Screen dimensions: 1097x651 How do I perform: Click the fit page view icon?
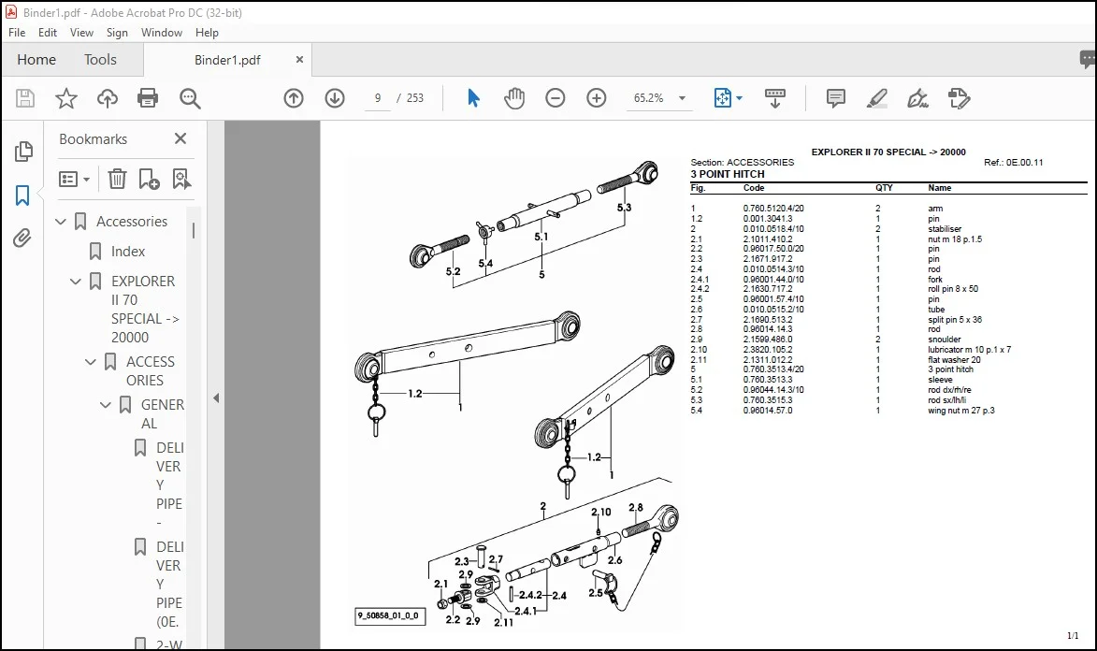tap(722, 98)
